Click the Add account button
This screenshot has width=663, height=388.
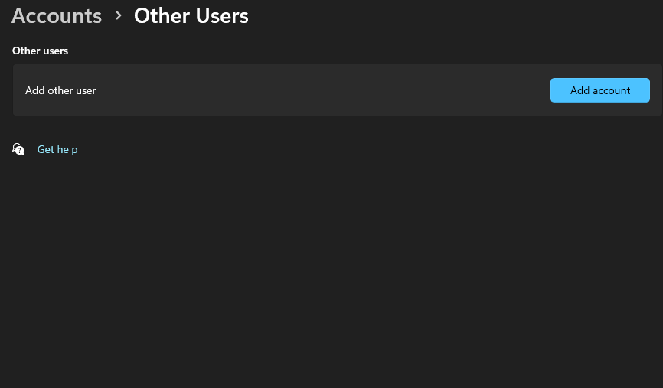[x=600, y=90]
